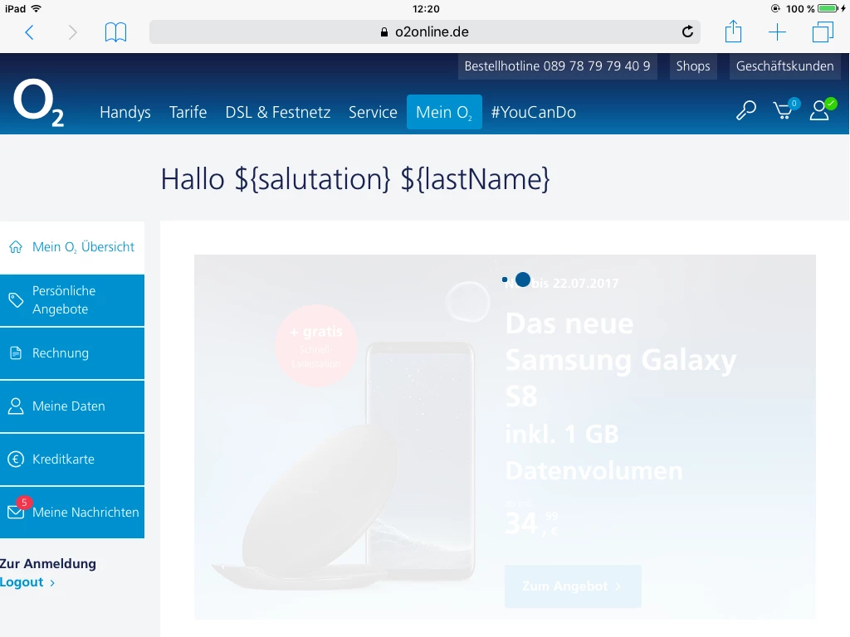The width and height of the screenshot is (850, 637).
Task: Tap the battery indicator in status bar
Action: click(828, 8)
